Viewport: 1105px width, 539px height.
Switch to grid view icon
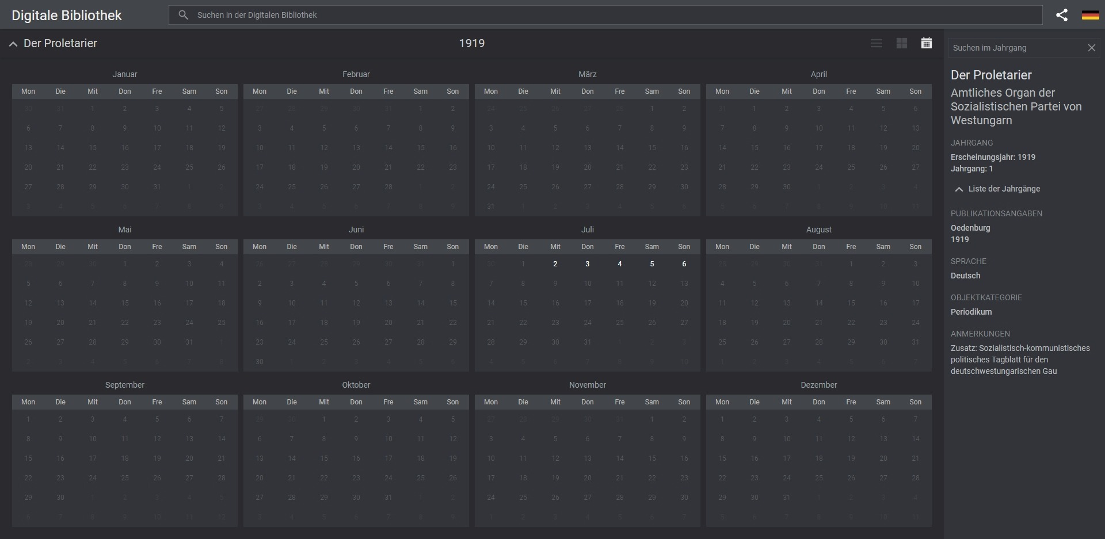point(902,43)
